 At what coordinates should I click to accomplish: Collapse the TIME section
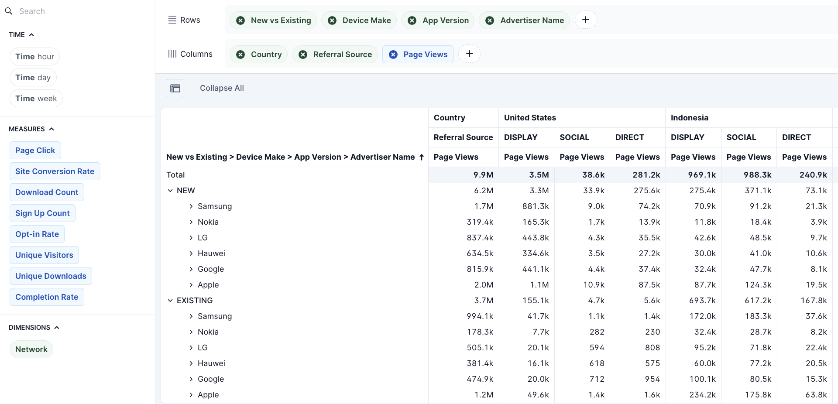tap(31, 35)
